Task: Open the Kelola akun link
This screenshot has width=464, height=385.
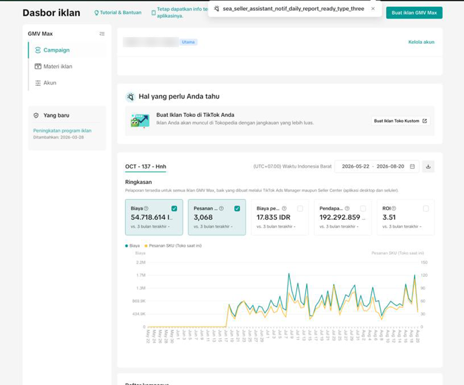Action: click(x=421, y=42)
